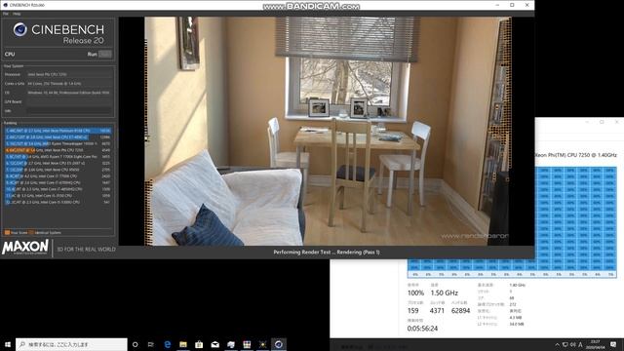Click the network icon in system tray
Viewport: 624px width, 351px height.
(x=565, y=344)
